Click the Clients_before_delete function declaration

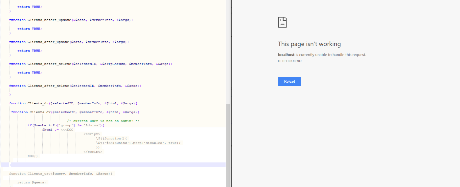coord(91,64)
